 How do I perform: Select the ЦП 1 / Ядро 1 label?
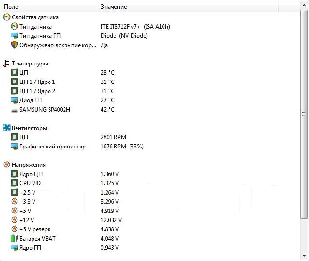37,82
